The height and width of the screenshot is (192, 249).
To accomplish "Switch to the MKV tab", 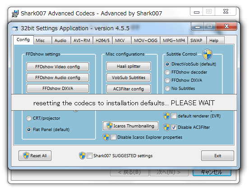I will (122, 40).
